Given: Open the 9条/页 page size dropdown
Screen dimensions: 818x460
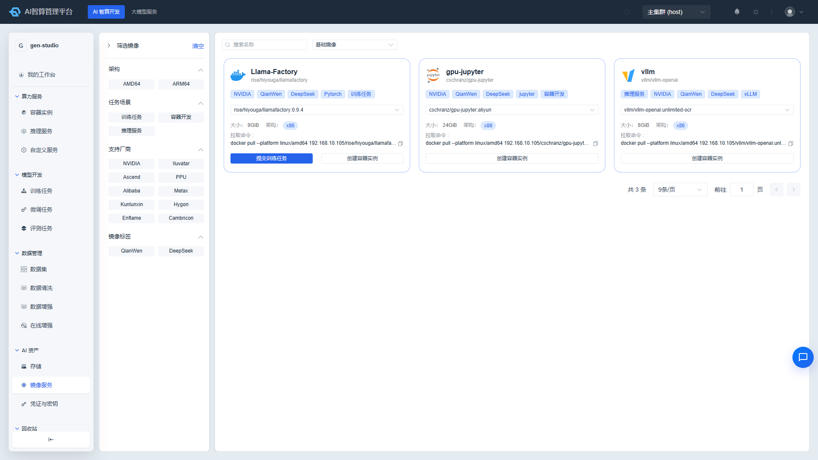Looking at the screenshot, I should [x=680, y=190].
